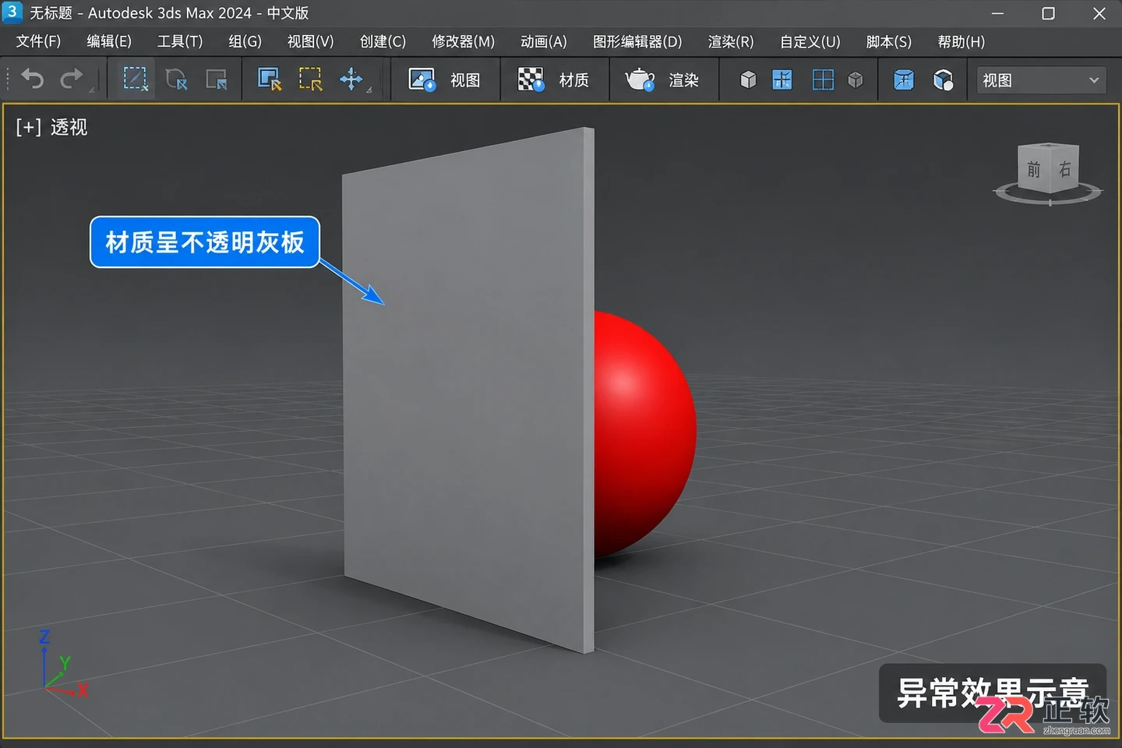This screenshot has width=1122, height=748.
Task: Select the red sphere in the viewport
Action: (x=645, y=432)
